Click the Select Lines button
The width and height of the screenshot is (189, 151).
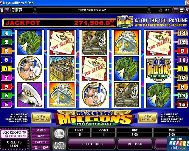pos(91,144)
